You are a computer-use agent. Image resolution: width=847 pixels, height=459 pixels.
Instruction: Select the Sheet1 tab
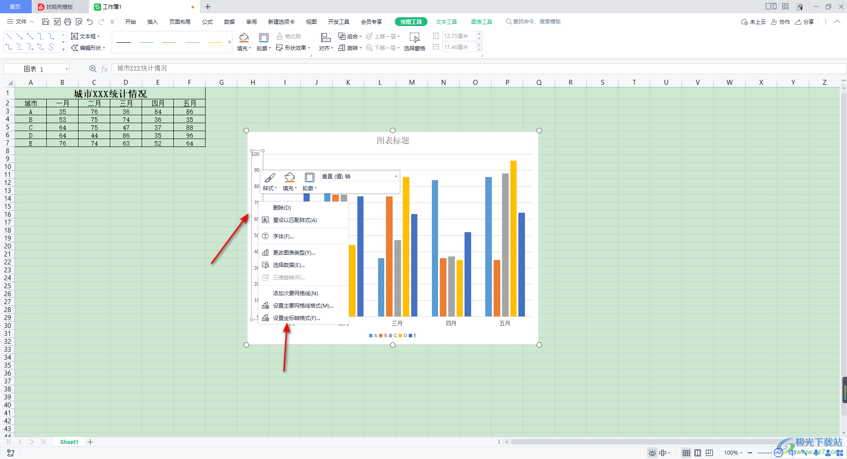pyautogui.click(x=69, y=442)
